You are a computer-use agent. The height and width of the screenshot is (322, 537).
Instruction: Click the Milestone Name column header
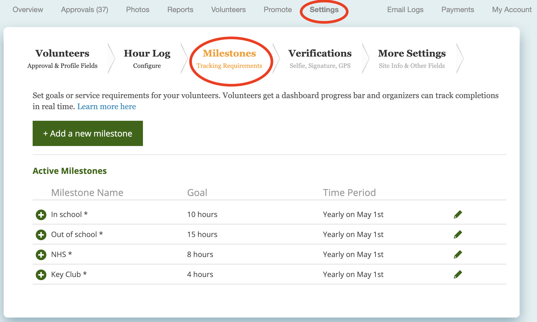tap(87, 193)
